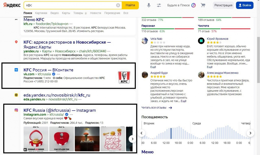The image size is (260, 155).
Task: Open more options dots on kfc.ru result
Action: pyautogui.click(x=71, y=24)
